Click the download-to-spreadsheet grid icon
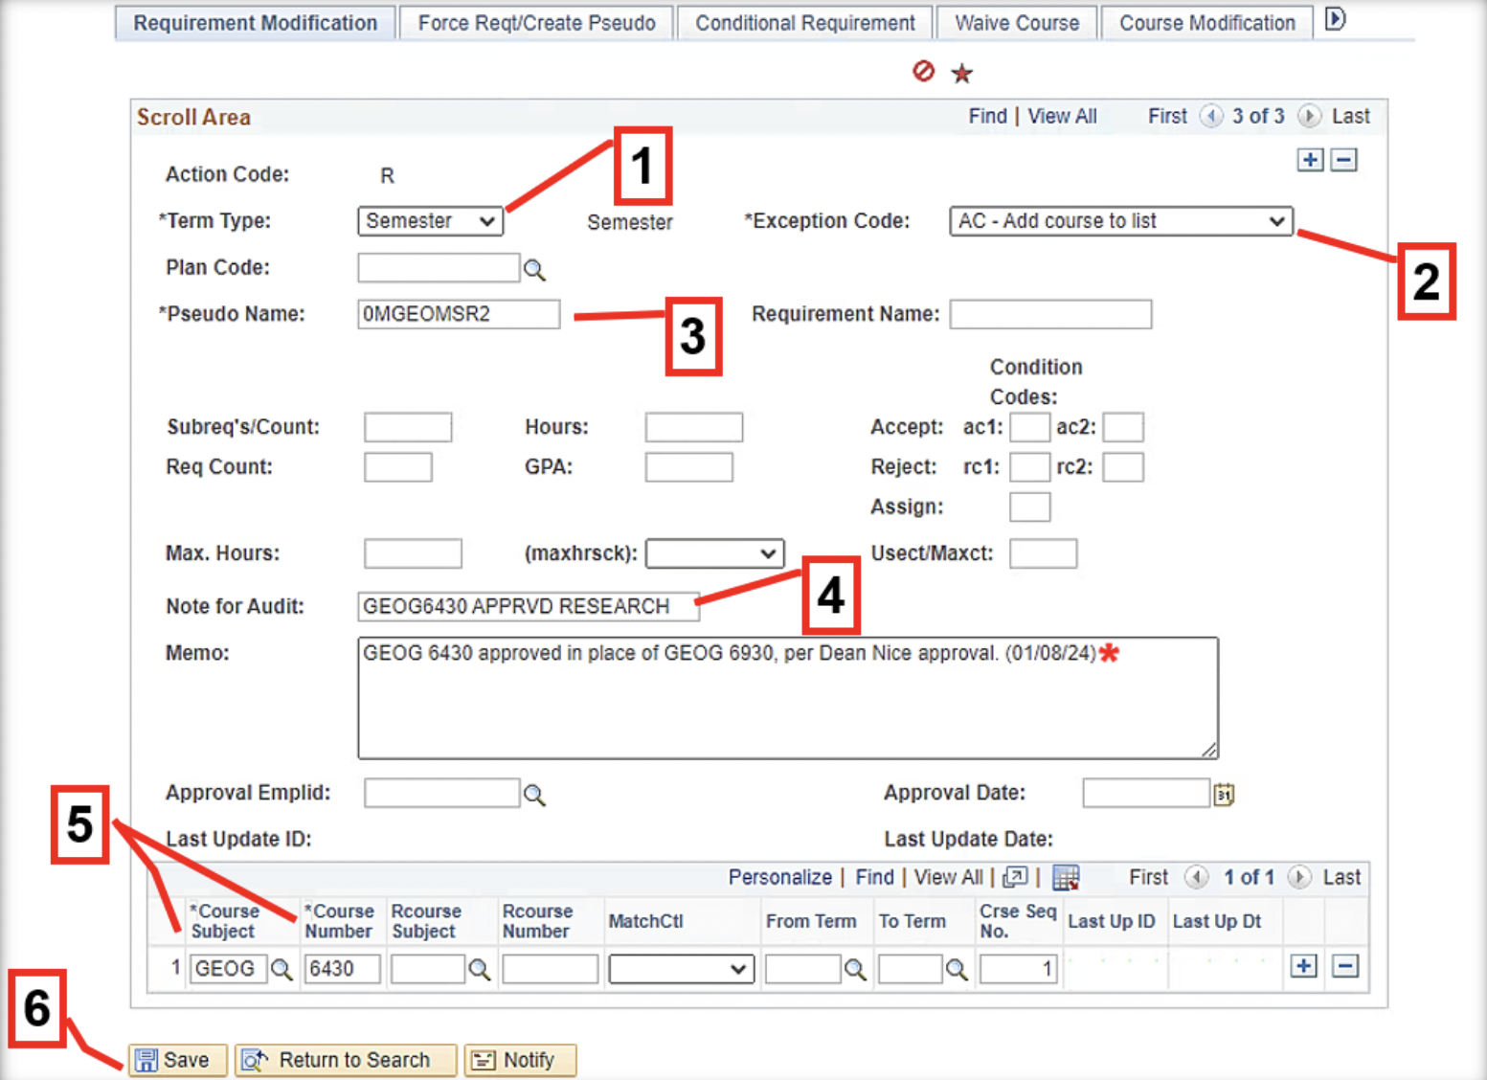 pos(1065,877)
